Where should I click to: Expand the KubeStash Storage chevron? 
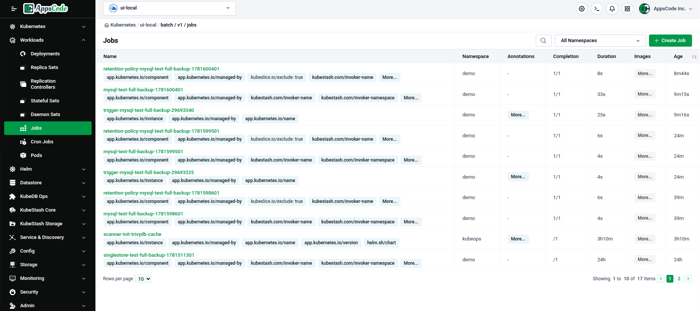click(x=84, y=224)
